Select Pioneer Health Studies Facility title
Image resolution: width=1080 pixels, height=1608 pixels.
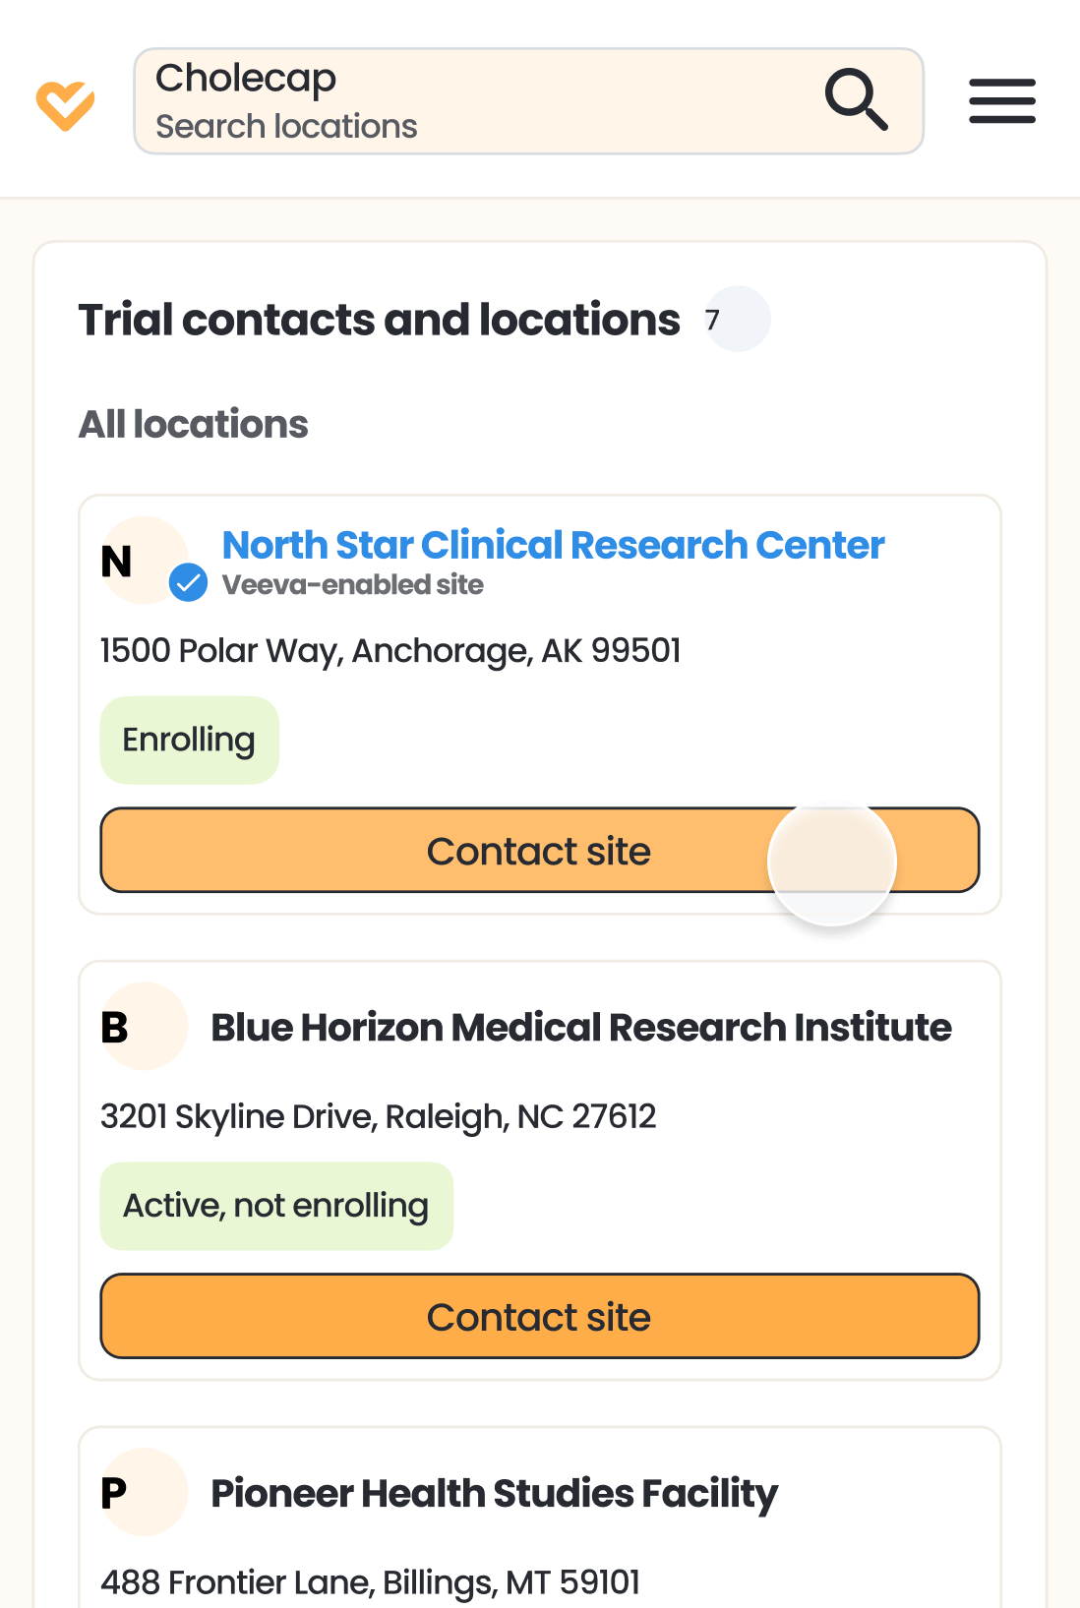(x=494, y=1493)
